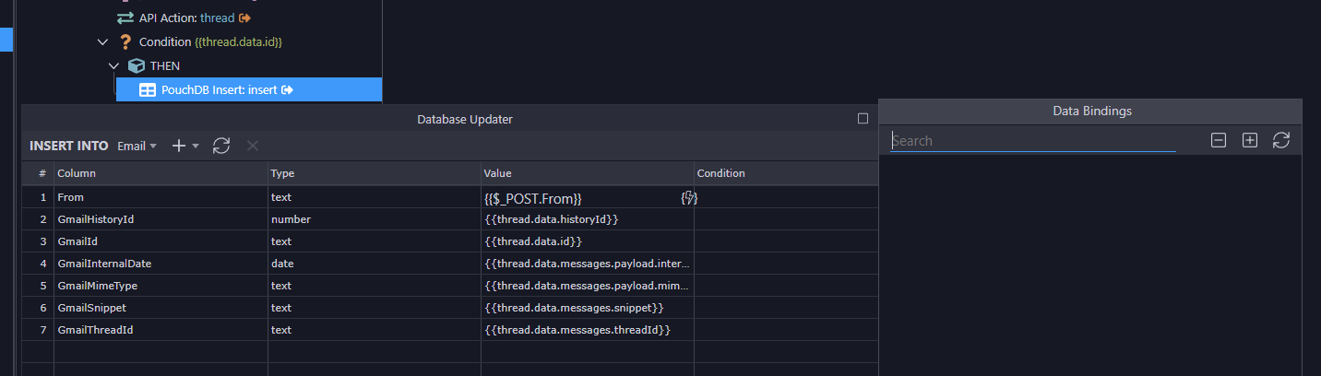Click the Search field in Data Bindings
The width and height of the screenshot is (1321, 376).
[1032, 141]
